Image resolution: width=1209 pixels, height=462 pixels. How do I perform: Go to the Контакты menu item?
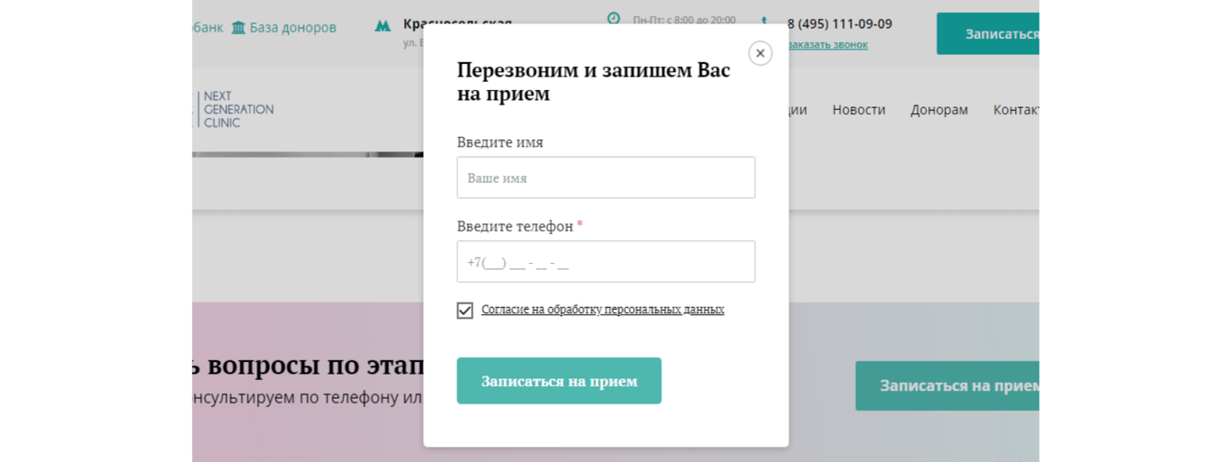[1016, 110]
